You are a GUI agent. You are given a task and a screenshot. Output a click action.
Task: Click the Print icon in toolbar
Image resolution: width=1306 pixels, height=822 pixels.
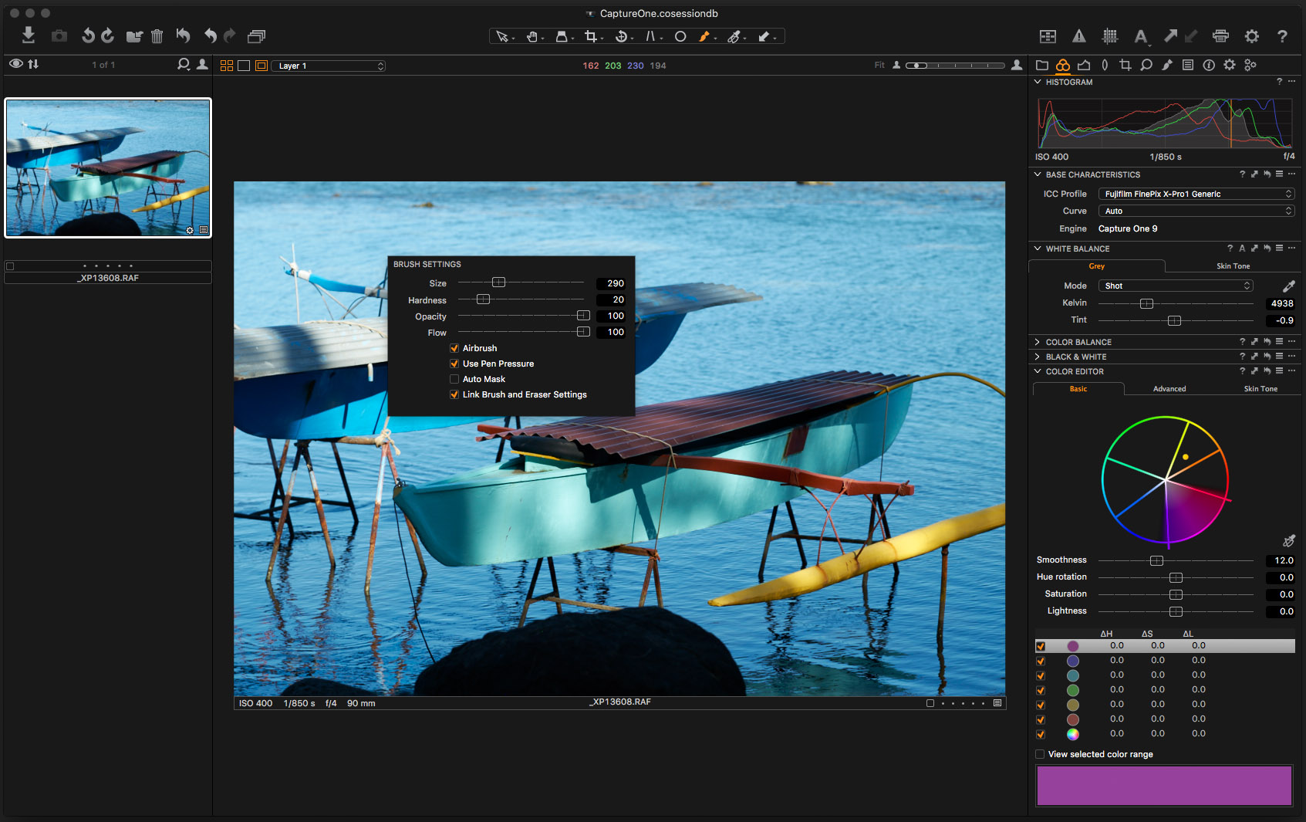1220,36
